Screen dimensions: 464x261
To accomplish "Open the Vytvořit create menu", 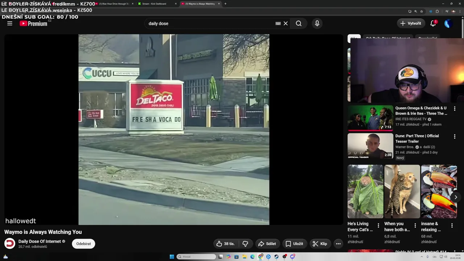I will tap(411, 24).
